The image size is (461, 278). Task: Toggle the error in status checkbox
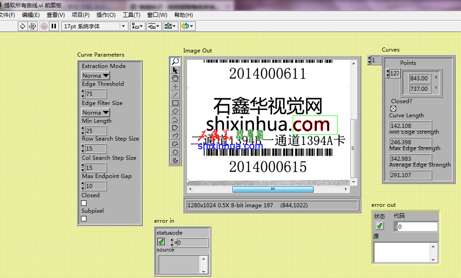[161, 242]
